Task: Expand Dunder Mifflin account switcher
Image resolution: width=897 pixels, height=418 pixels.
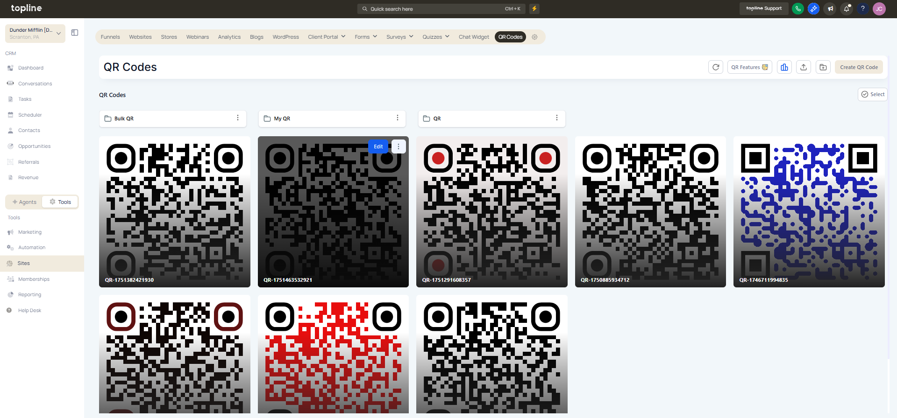Action: 35,33
